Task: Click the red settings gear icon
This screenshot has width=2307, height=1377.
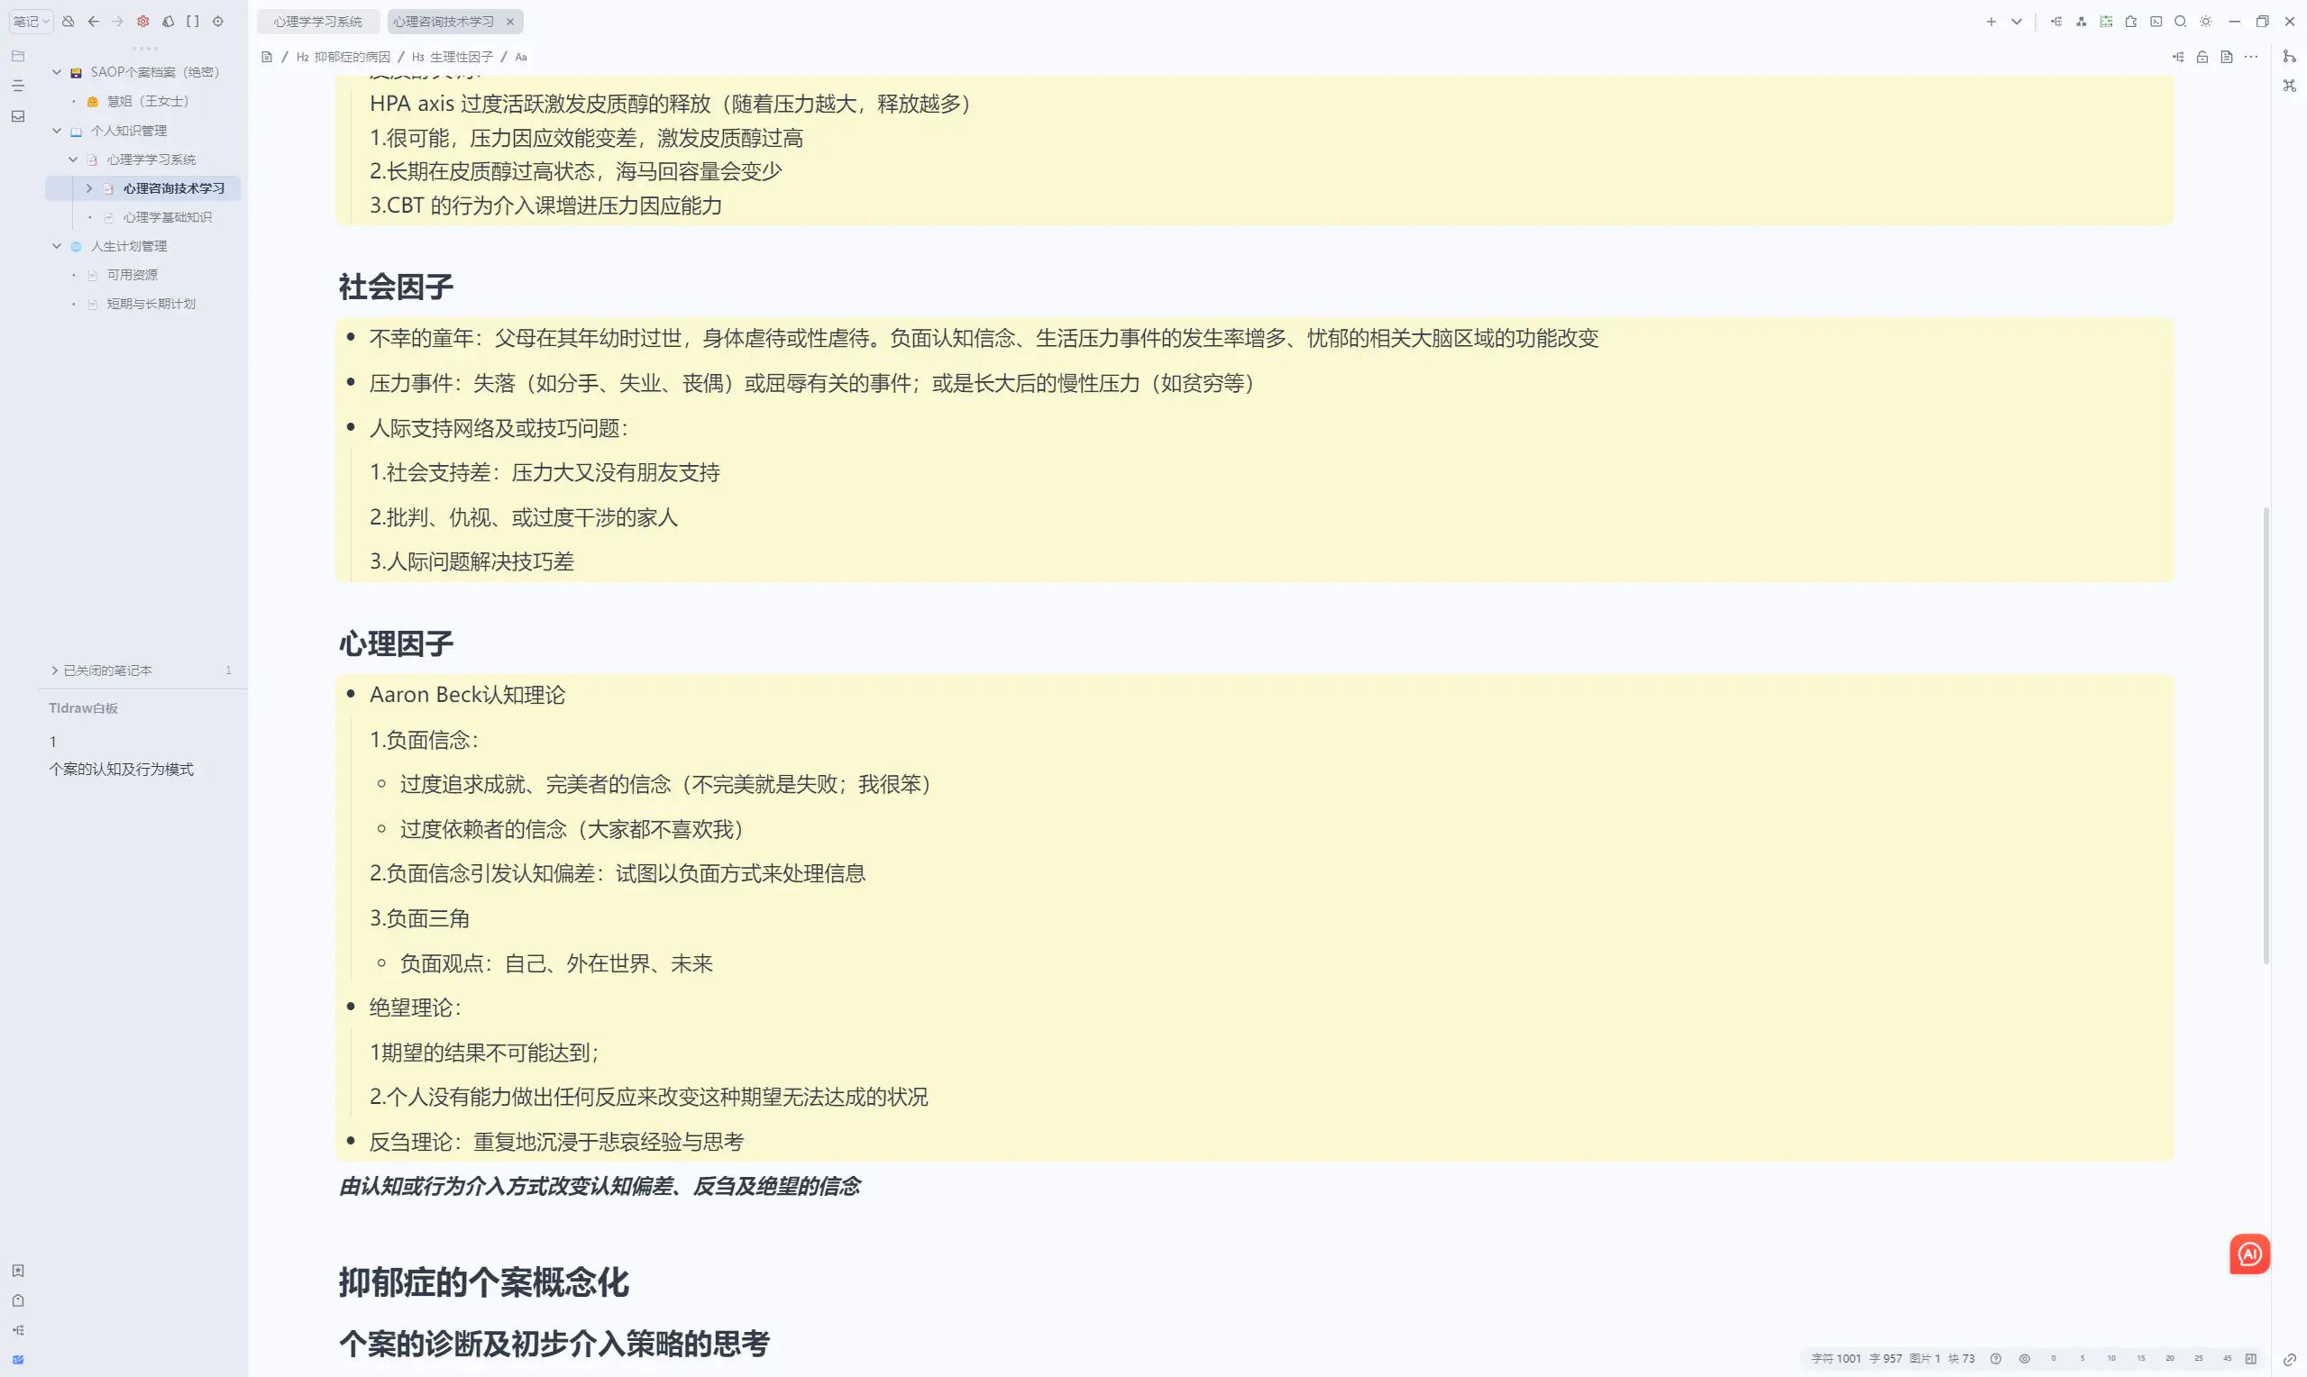Action: tap(143, 22)
